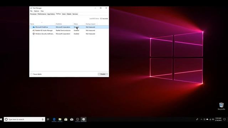Click Enabled status for Realtek HD Audio Manager

[76, 31]
